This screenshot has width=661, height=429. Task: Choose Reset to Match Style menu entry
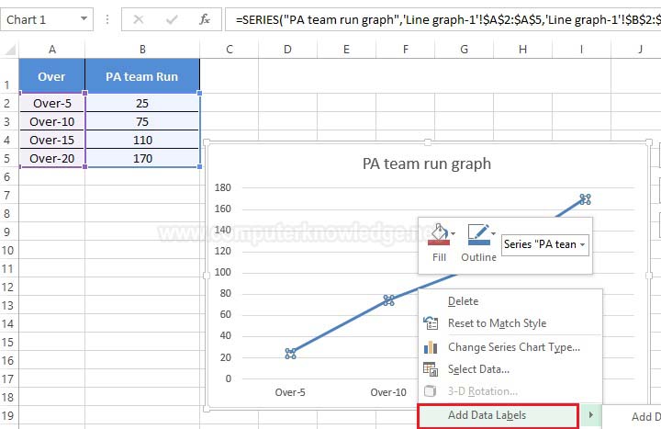pos(510,323)
